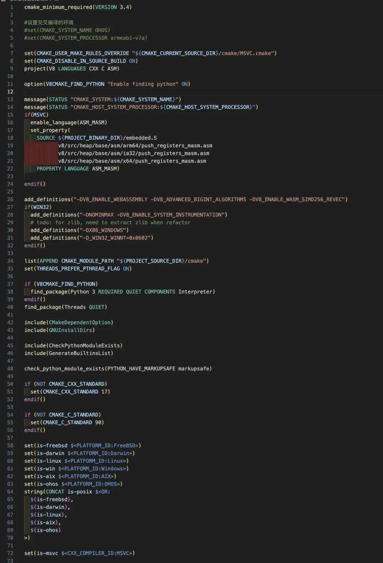The width and height of the screenshot is (383, 563).
Task: Click the CMAKE_USER_MAKE_RULES_OVERRIDE line
Action: click(150, 53)
